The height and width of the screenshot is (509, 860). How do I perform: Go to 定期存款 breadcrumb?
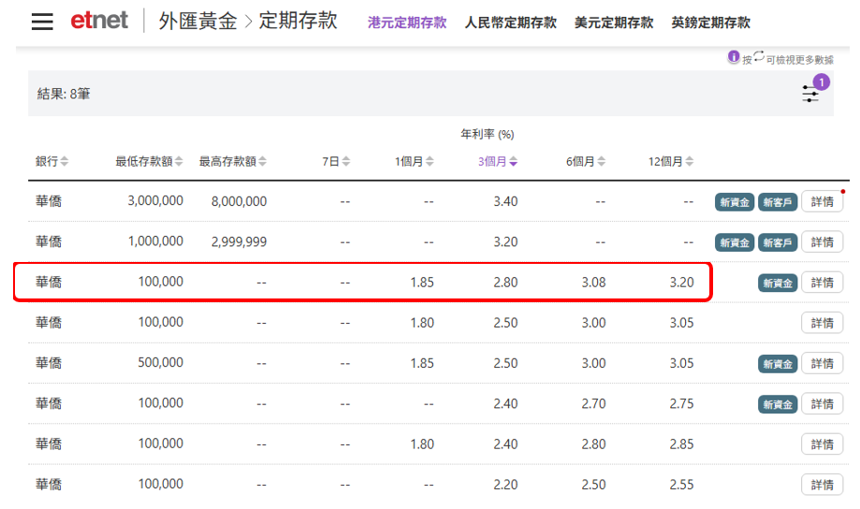click(299, 21)
